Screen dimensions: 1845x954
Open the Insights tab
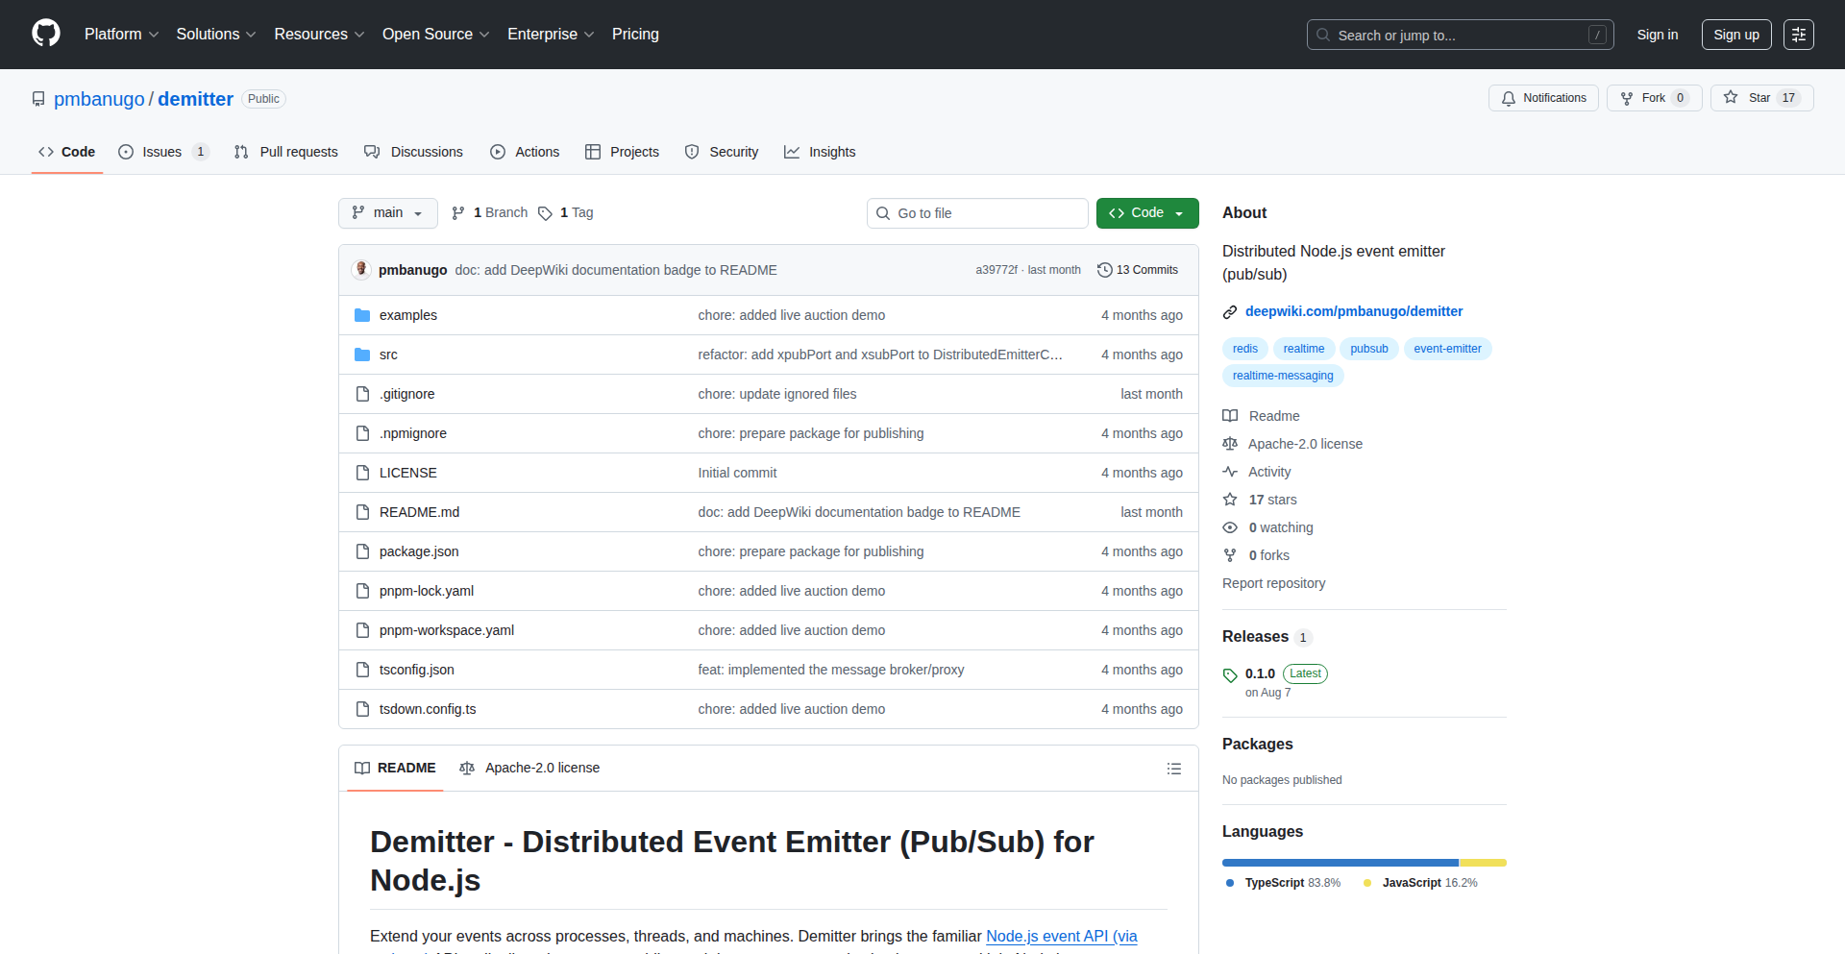coord(820,151)
